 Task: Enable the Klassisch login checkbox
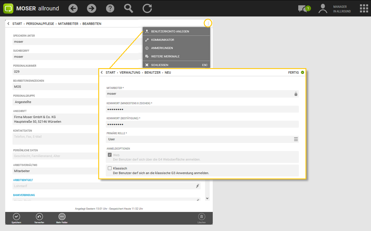(x=110, y=168)
